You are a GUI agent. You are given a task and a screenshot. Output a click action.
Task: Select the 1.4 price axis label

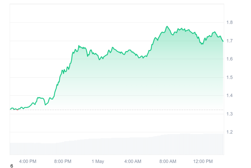[229, 96]
